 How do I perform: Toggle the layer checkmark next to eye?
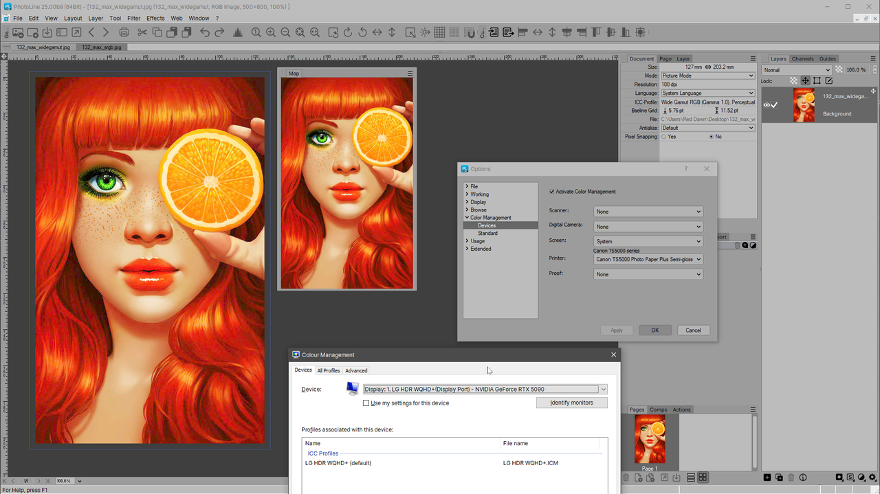pyautogui.click(x=775, y=105)
